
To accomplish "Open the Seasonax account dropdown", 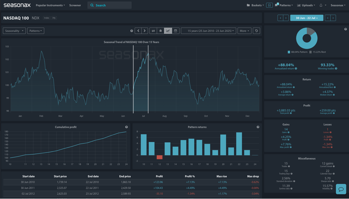I will click(338, 5).
